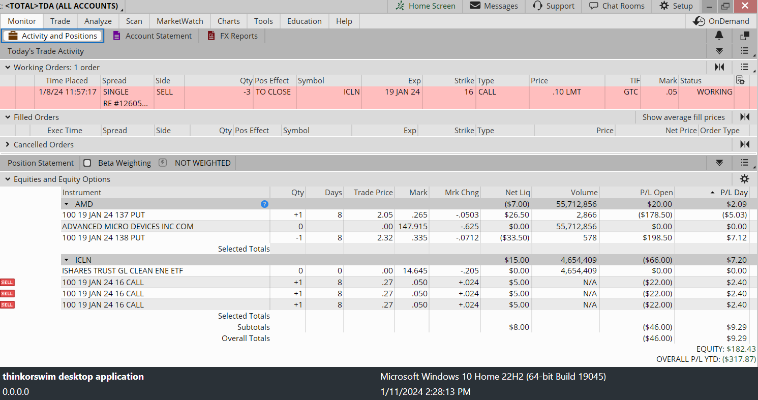The width and height of the screenshot is (758, 400).
Task: Select the ADVANCED MICRO DEVICES INC COM row
Action: [406, 226]
